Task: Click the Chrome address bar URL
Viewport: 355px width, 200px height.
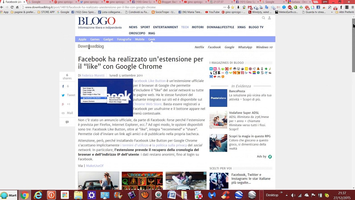Action: pos(90,7)
